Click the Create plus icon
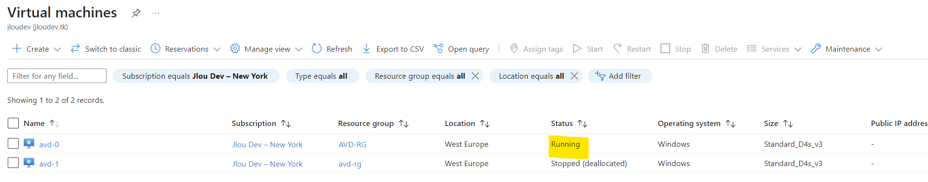The width and height of the screenshot is (928, 182). click(x=17, y=49)
